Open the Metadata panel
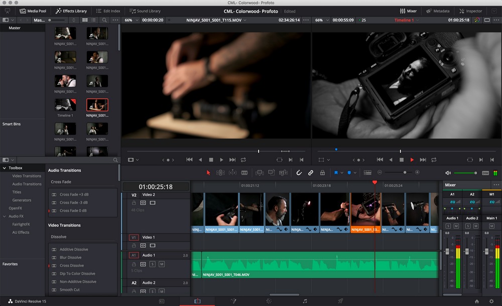The image size is (502, 306). click(x=438, y=11)
